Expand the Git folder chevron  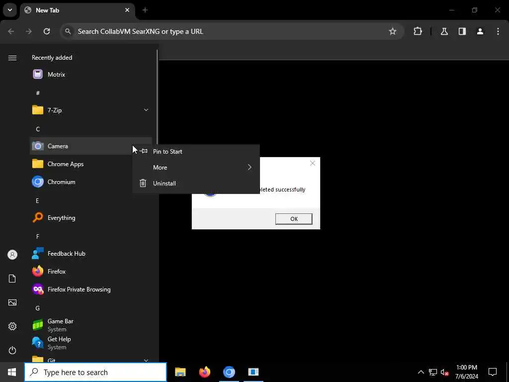click(146, 360)
